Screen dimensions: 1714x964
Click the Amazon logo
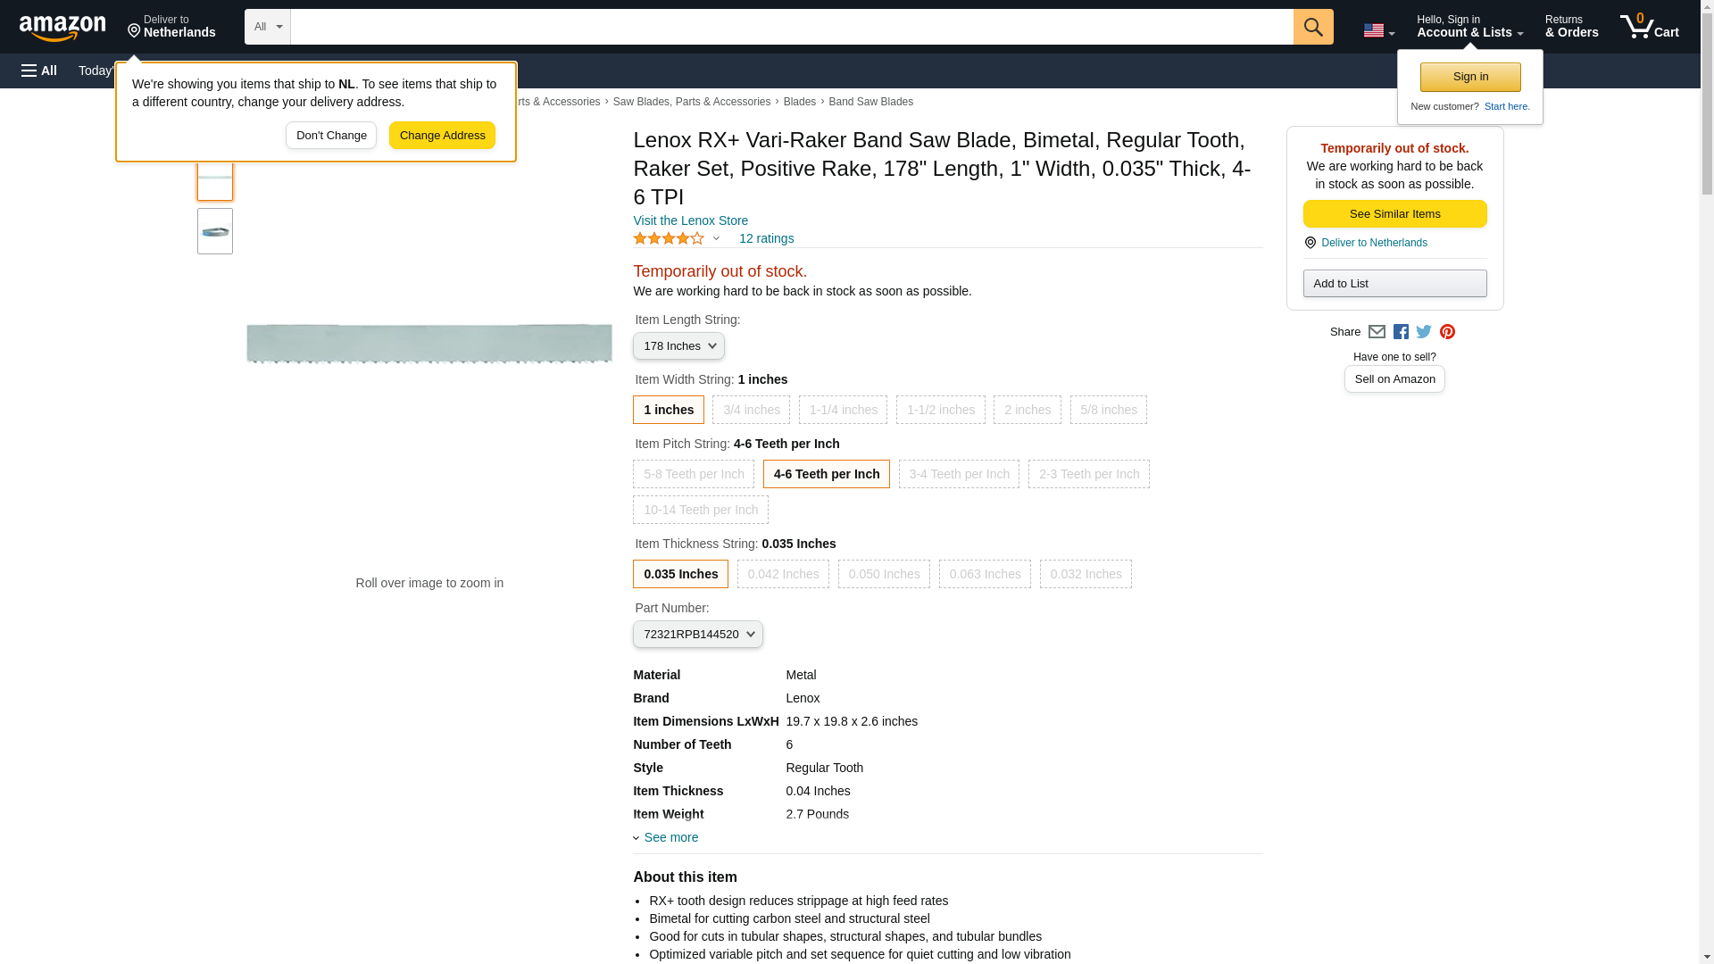tap(62, 28)
